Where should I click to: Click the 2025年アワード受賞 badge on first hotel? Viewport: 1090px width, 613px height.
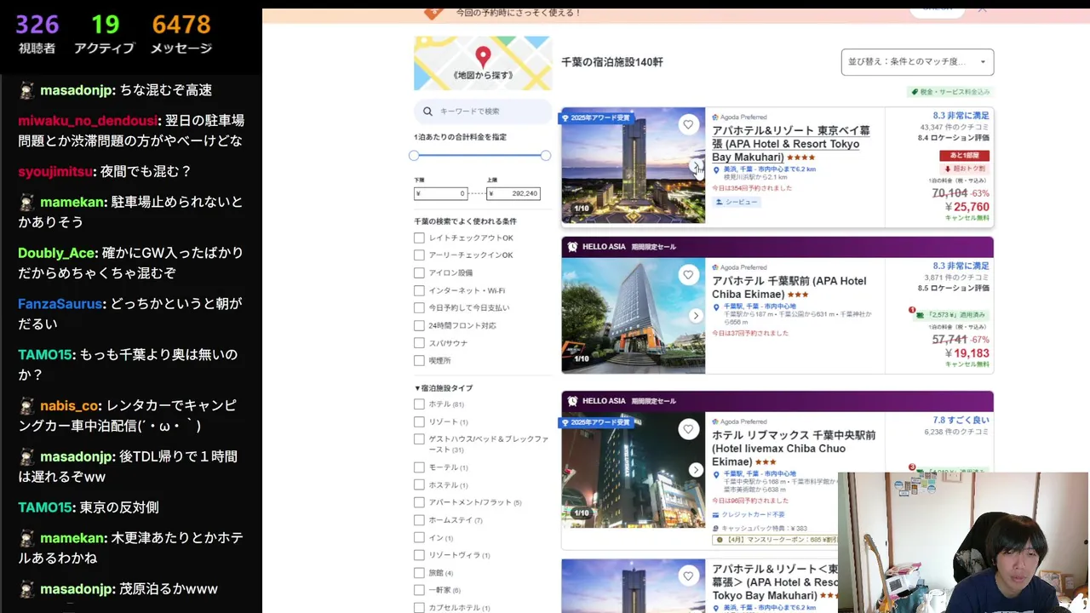click(596, 117)
